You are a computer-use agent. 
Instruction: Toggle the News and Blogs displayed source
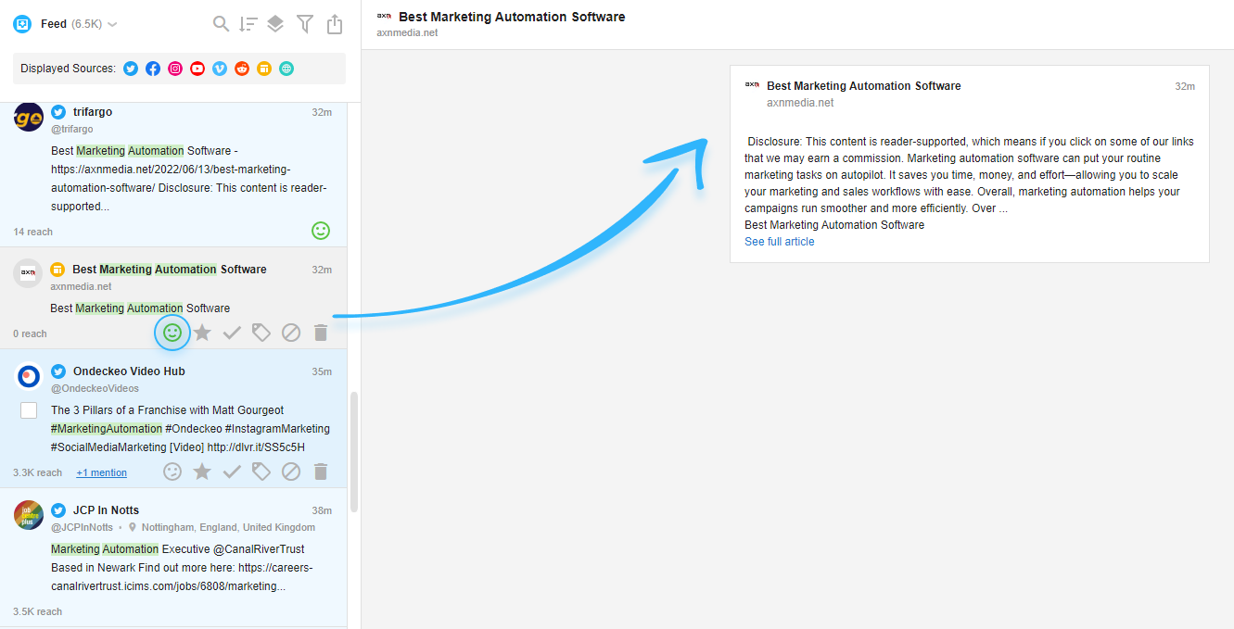click(264, 69)
